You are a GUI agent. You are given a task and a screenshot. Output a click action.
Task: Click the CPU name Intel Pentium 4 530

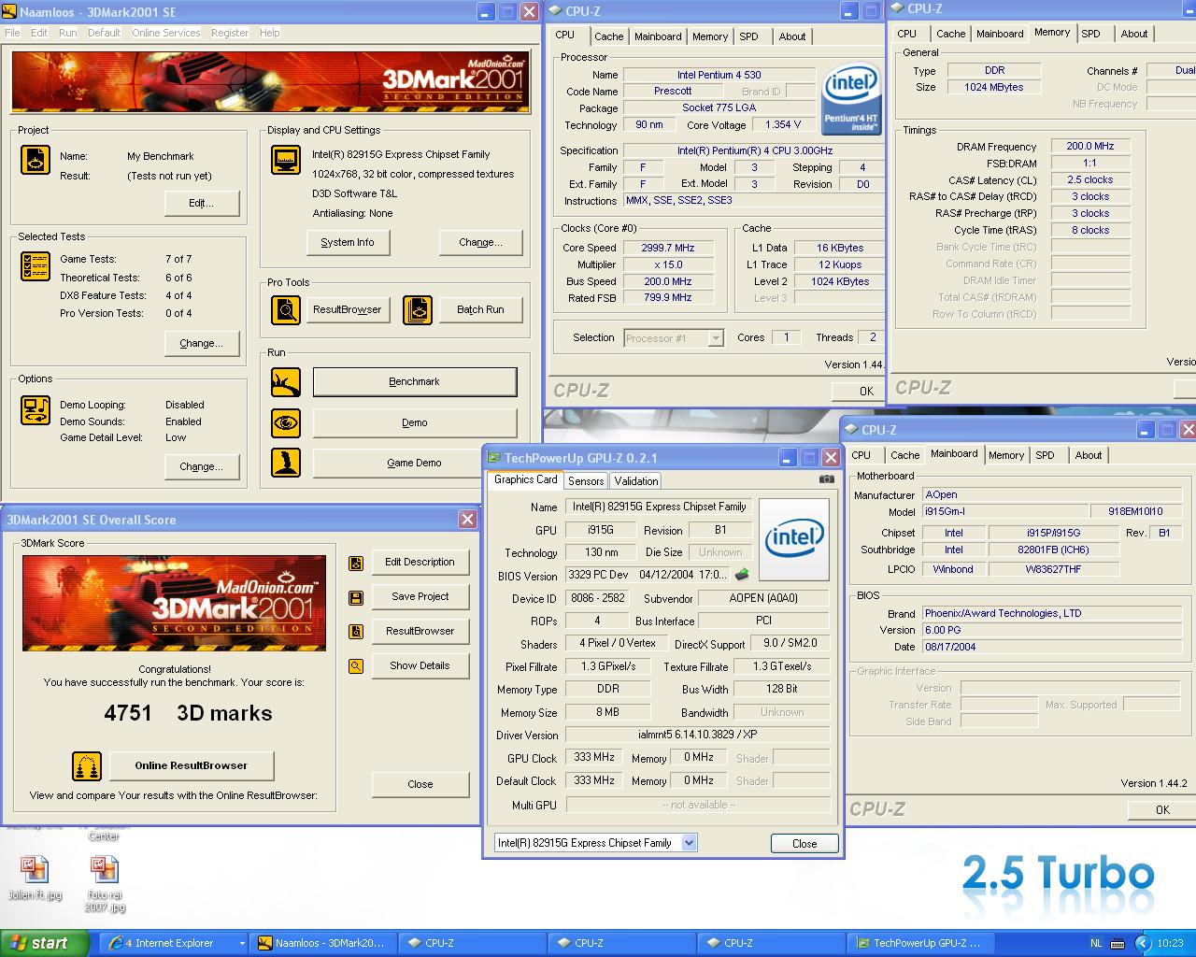[719, 75]
